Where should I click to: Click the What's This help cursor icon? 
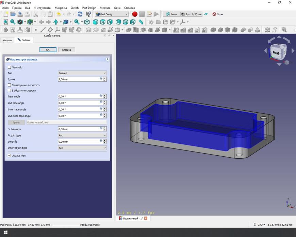[88, 14]
